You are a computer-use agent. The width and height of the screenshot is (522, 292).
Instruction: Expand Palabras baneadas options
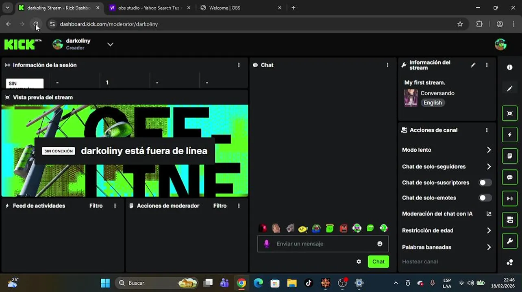pyautogui.click(x=489, y=247)
